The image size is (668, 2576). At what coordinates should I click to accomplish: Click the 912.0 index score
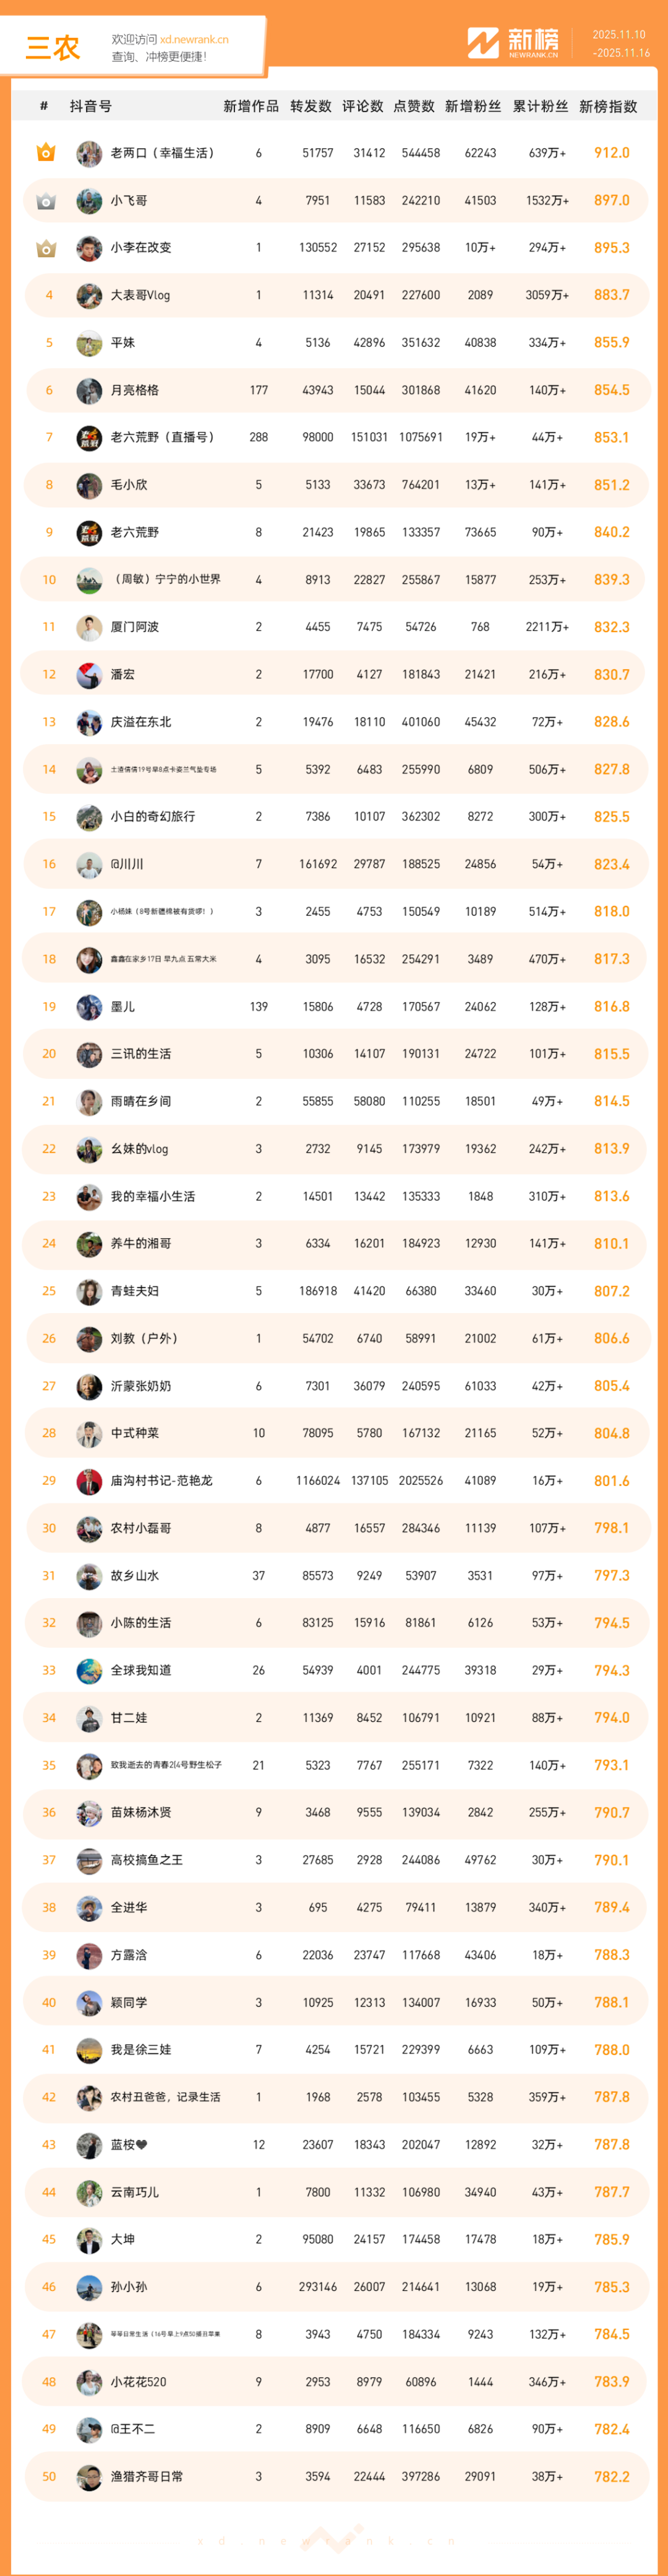point(611,153)
